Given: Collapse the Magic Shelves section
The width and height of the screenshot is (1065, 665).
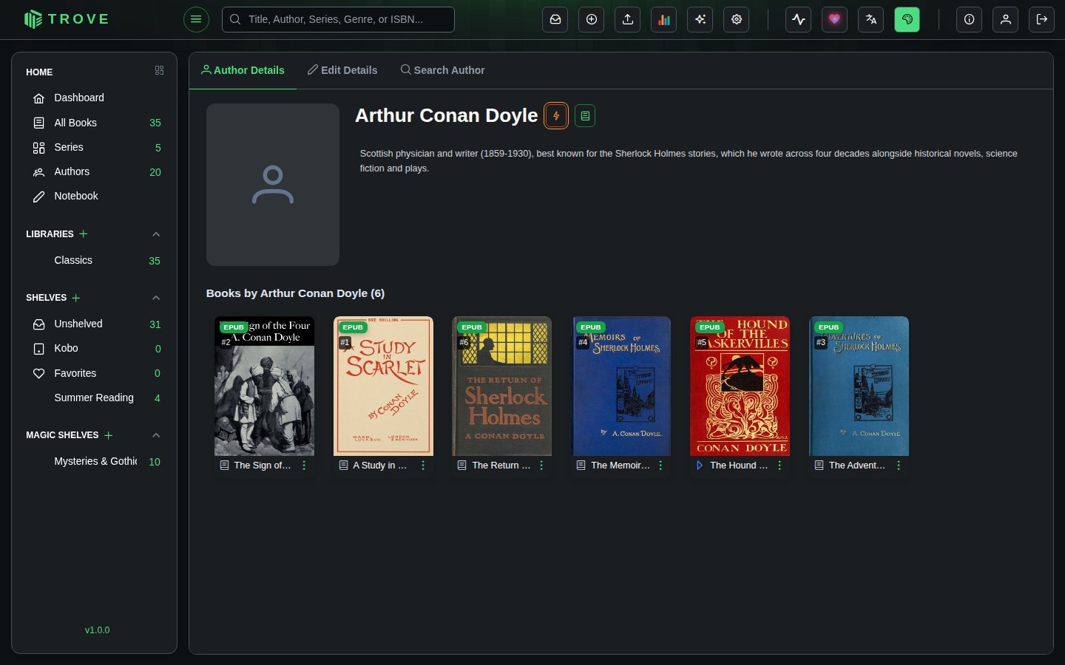Looking at the screenshot, I should pyautogui.click(x=156, y=435).
